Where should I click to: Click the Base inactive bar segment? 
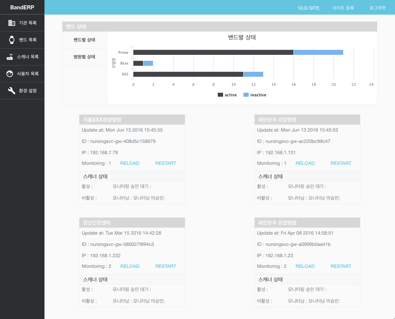[148, 63]
